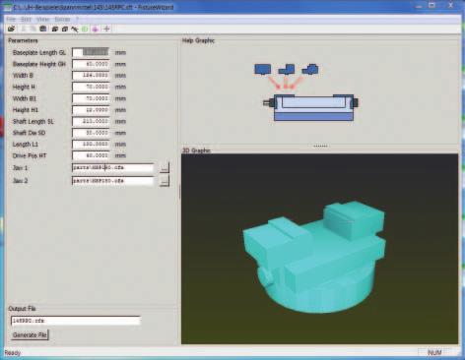Click the Shaft Length SL field
The image size is (465, 360).
[x=91, y=121]
